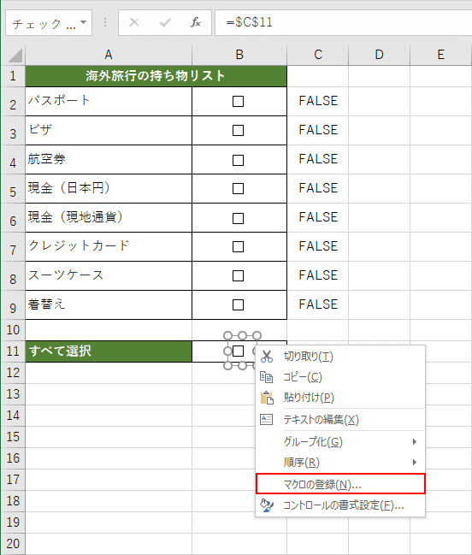Select the row 15 header

[13, 437]
